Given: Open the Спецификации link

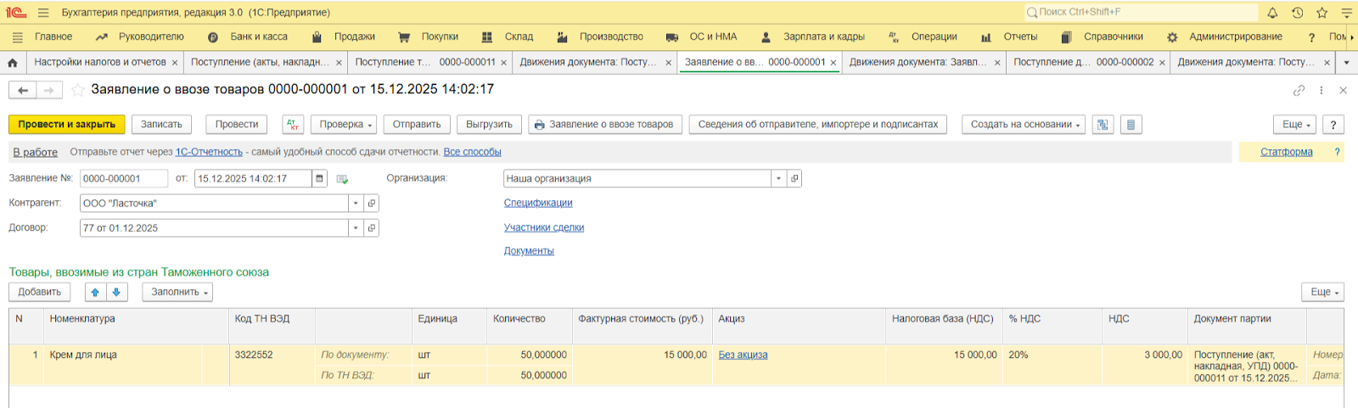Looking at the screenshot, I should 538,204.
